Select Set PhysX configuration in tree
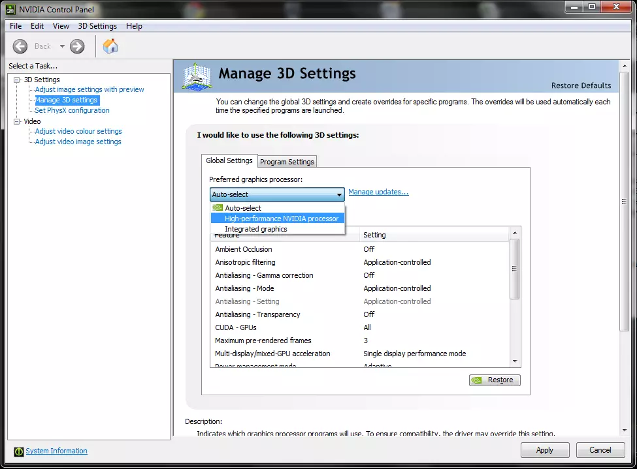Image resolution: width=637 pixels, height=469 pixels. 72,110
